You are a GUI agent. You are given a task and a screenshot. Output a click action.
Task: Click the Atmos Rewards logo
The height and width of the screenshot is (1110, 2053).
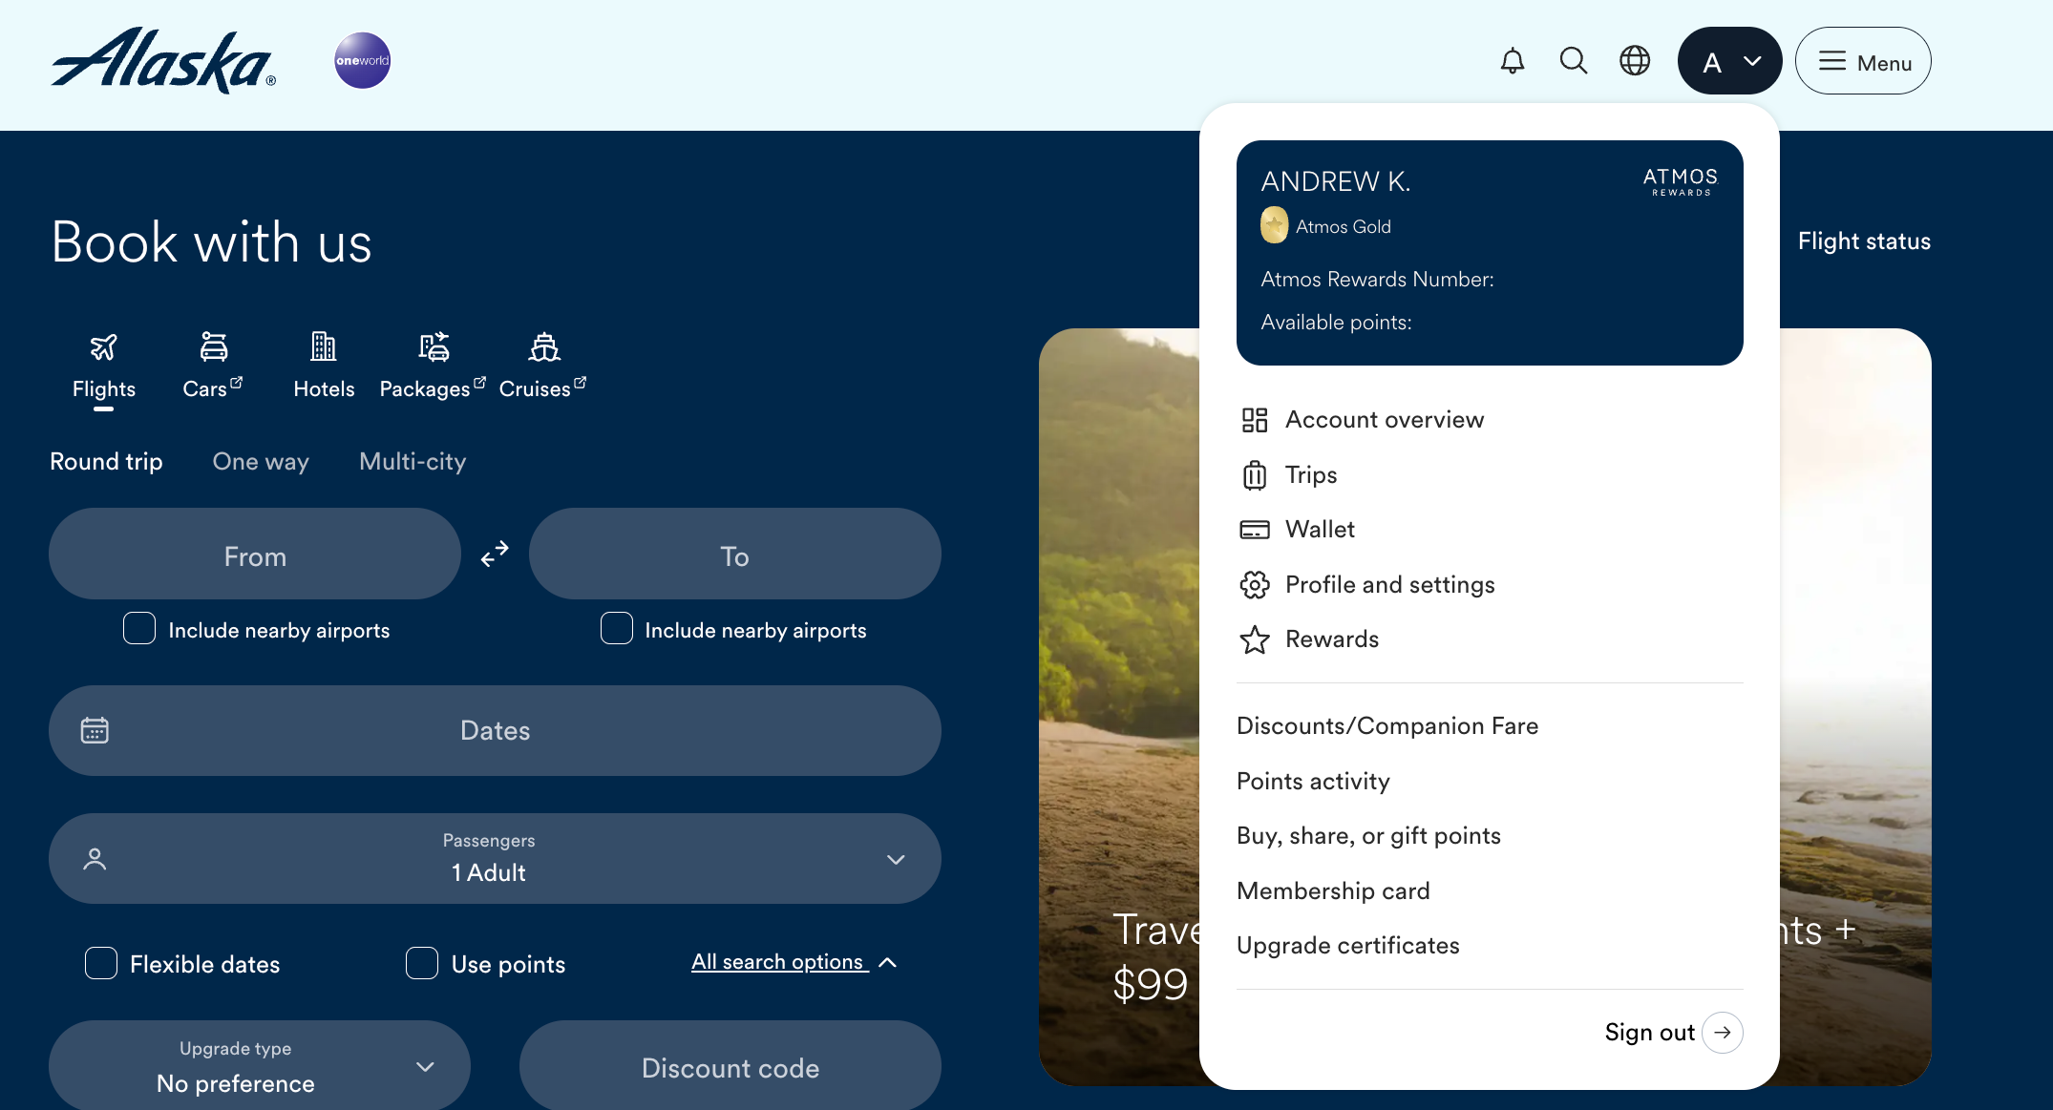[x=1681, y=181]
